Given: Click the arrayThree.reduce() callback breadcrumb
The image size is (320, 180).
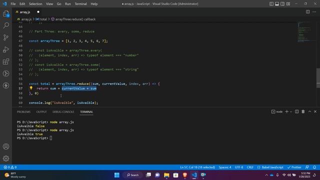Looking at the screenshot, I should (73, 19).
